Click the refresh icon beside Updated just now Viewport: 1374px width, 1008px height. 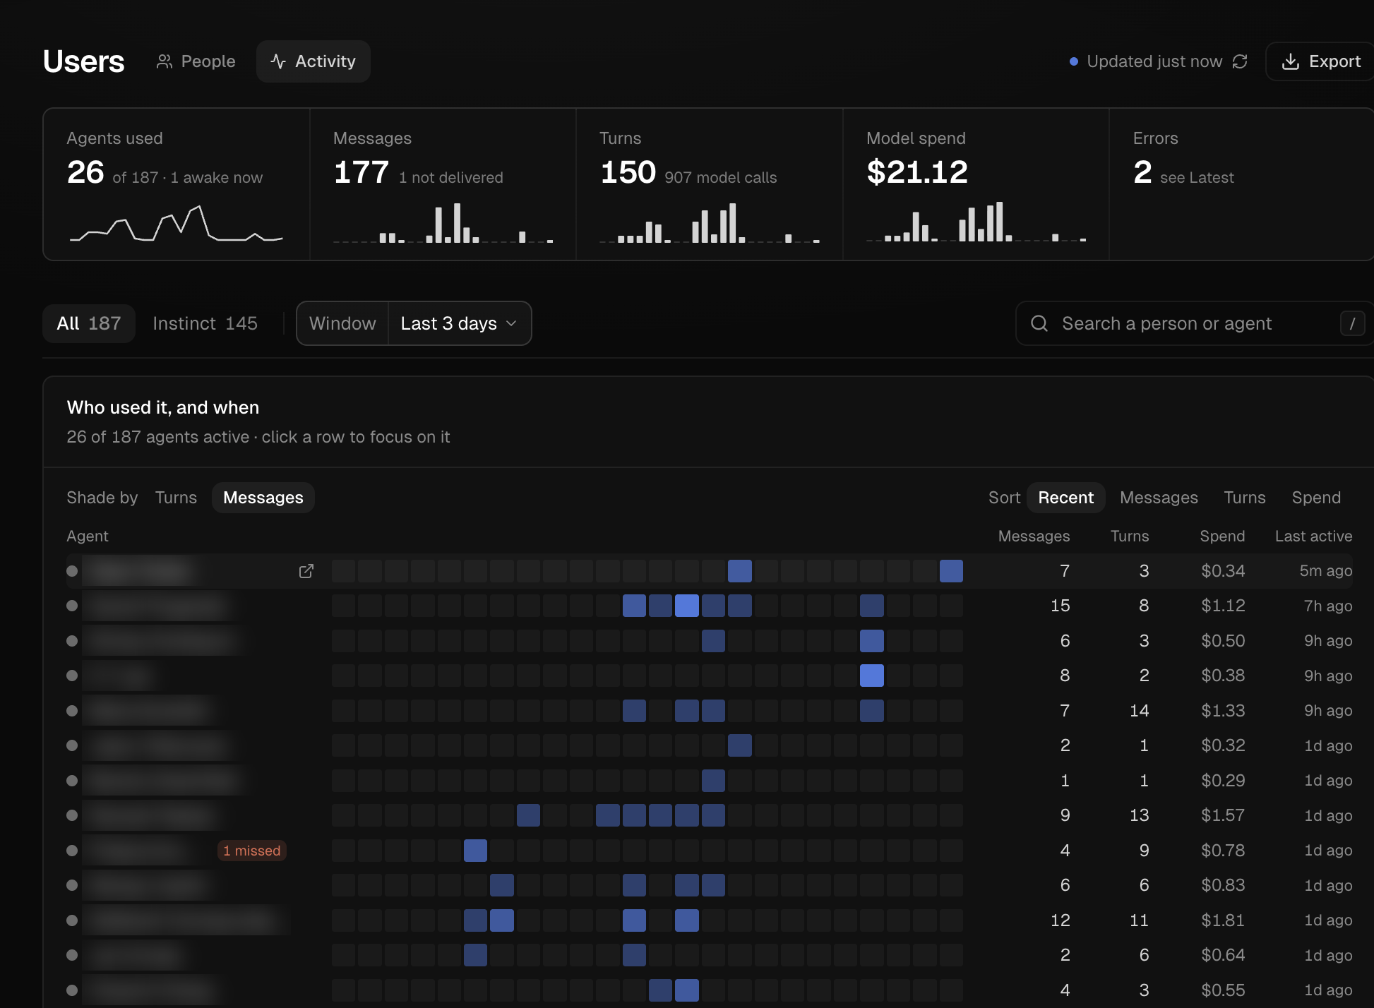point(1240,61)
